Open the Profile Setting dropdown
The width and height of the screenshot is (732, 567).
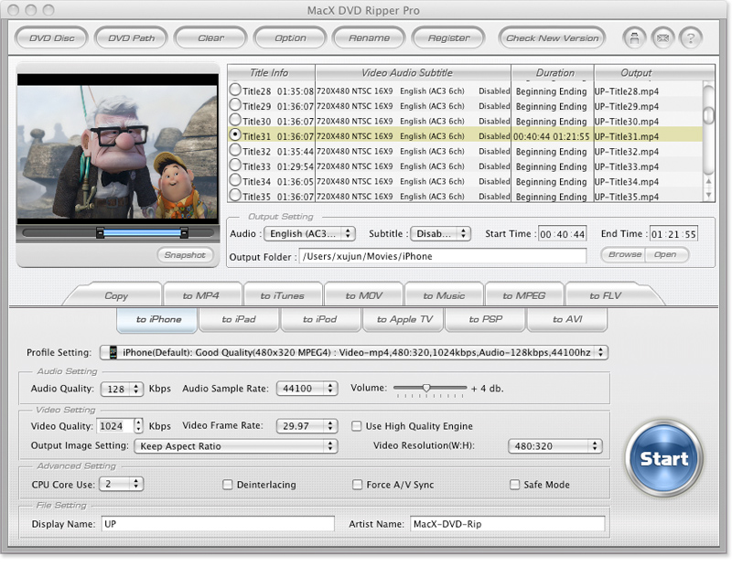pyautogui.click(x=353, y=352)
